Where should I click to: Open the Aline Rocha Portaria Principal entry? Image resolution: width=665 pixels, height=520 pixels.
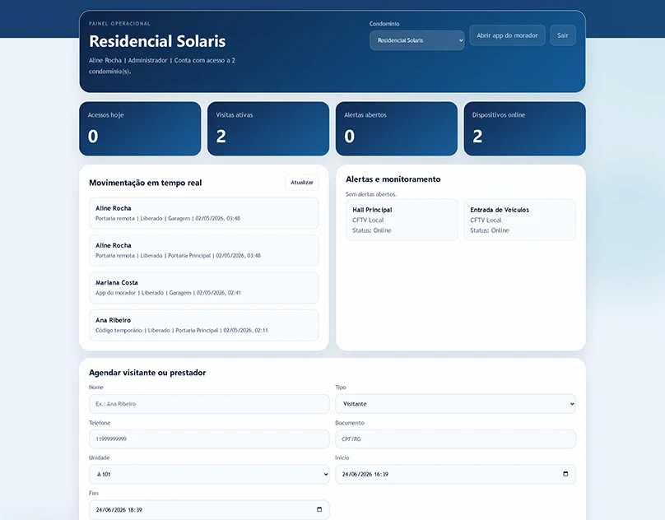pos(204,250)
